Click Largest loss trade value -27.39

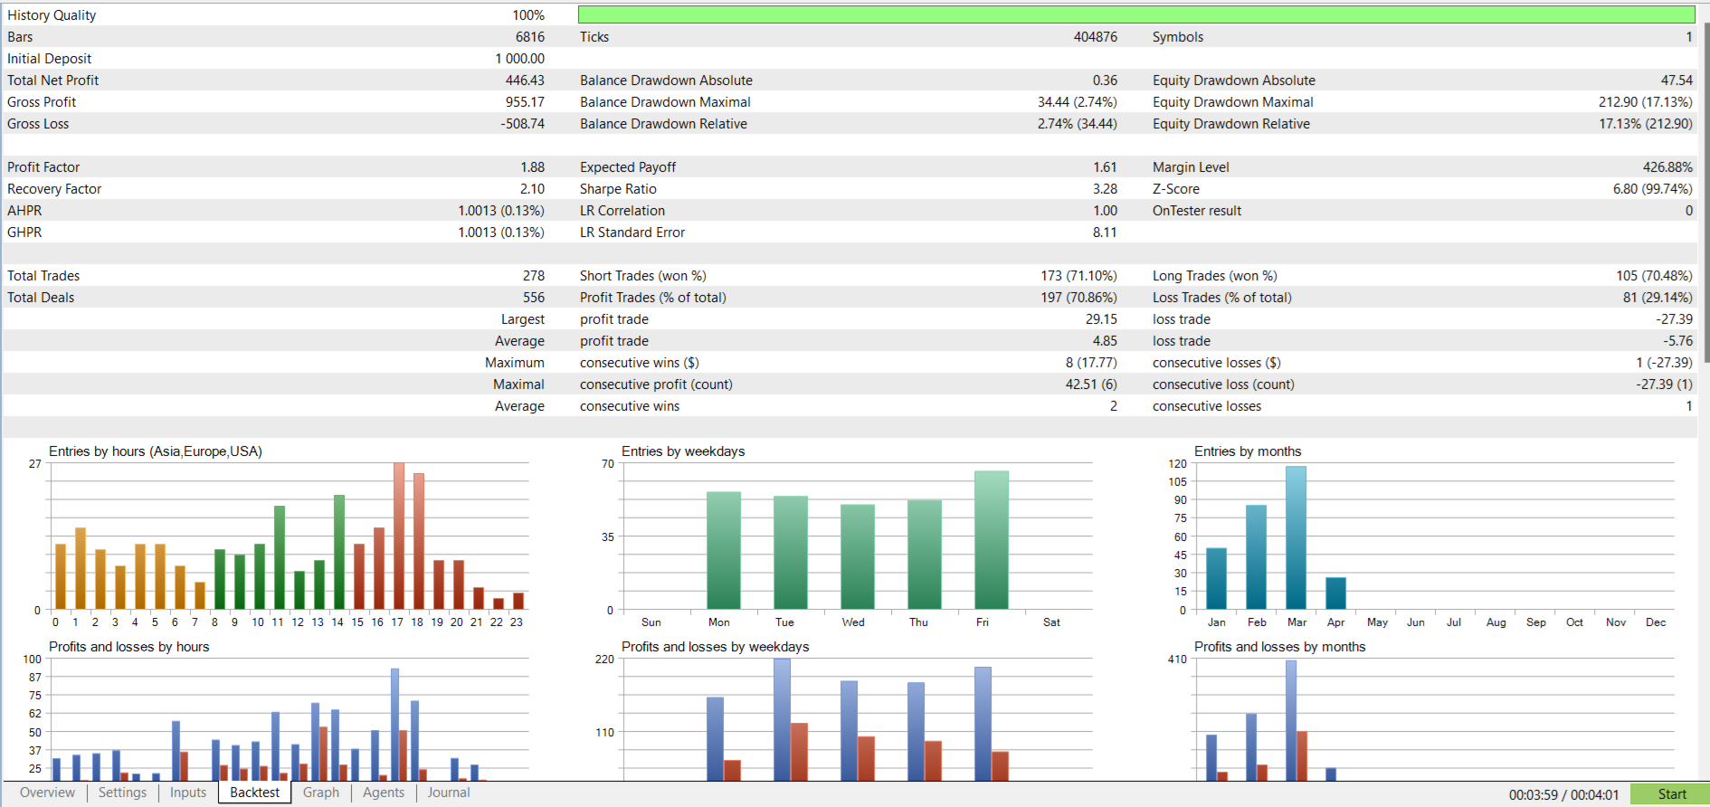[x=1675, y=319]
